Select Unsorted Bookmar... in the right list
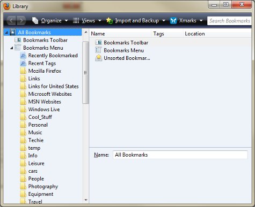The width and height of the screenshot is (255, 207). pyautogui.click(x=127, y=58)
